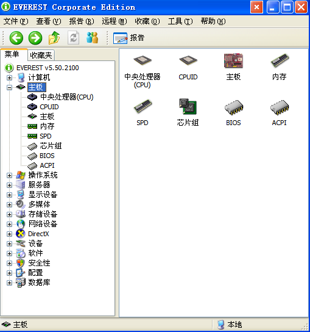Expand the 网络设备 tree node
The image size is (310, 332).
click(9, 224)
